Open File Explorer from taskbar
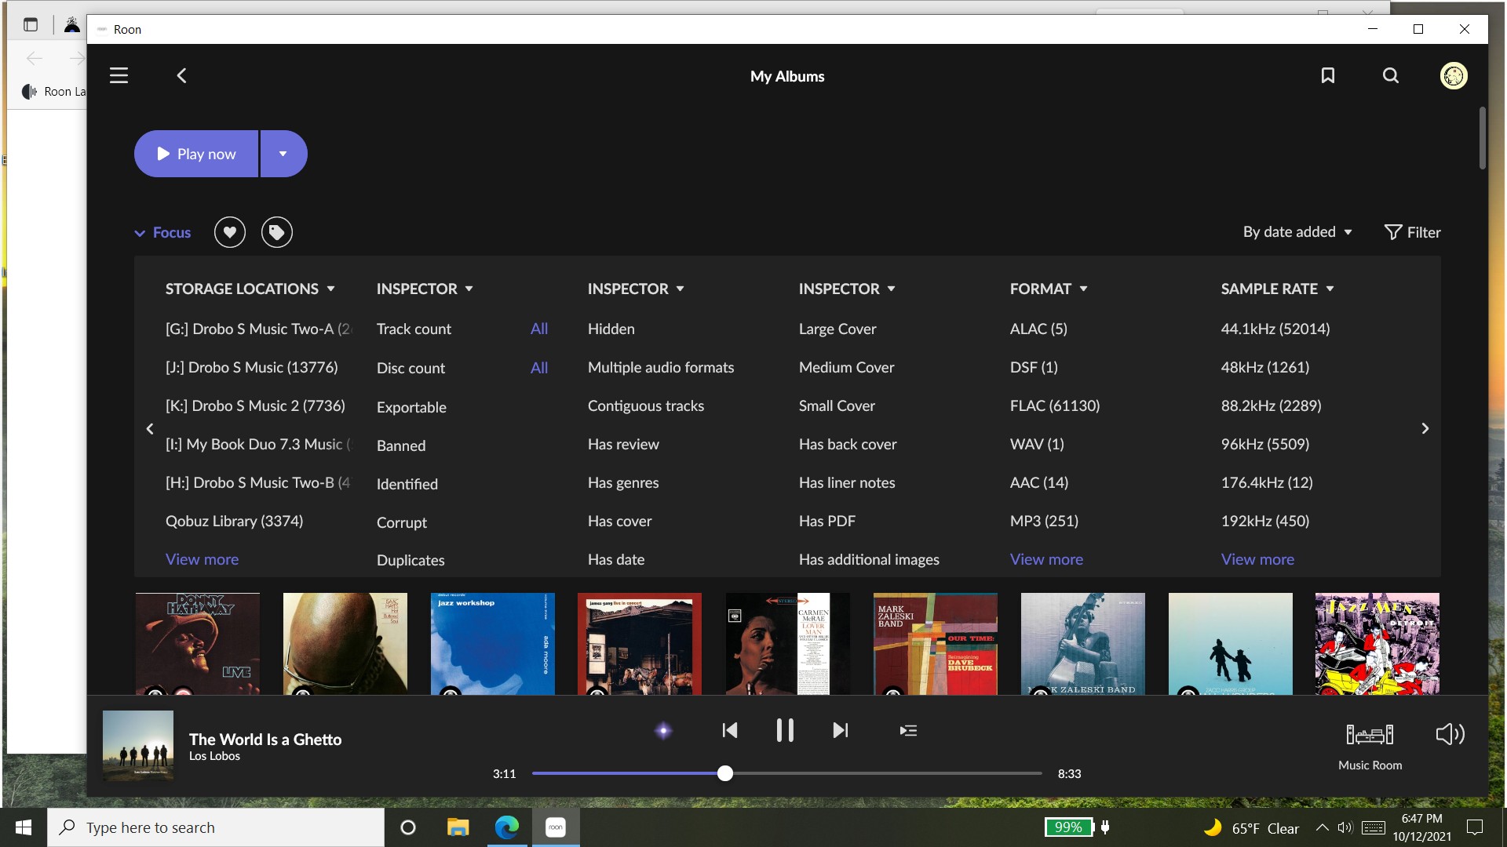 click(458, 827)
